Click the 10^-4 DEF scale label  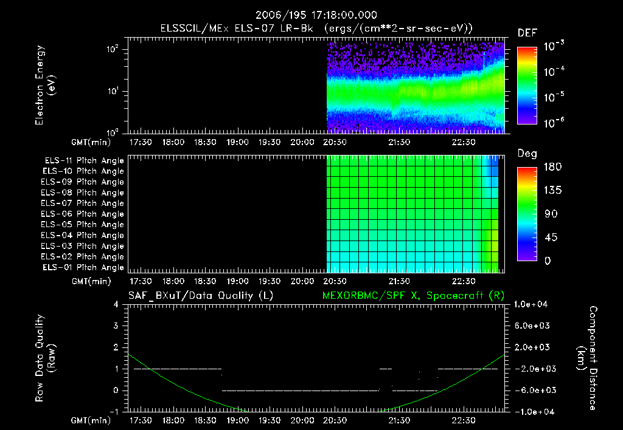tap(554, 72)
